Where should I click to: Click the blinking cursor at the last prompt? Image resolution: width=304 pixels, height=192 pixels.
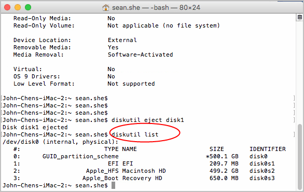click(114, 185)
